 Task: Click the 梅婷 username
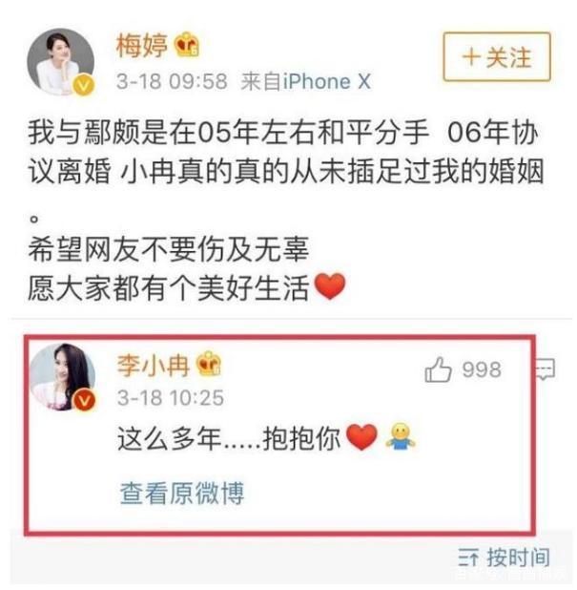click(x=142, y=46)
